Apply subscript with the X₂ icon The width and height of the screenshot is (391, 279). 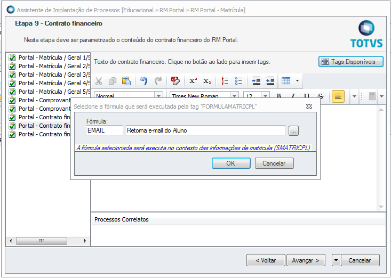coord(207,81)
